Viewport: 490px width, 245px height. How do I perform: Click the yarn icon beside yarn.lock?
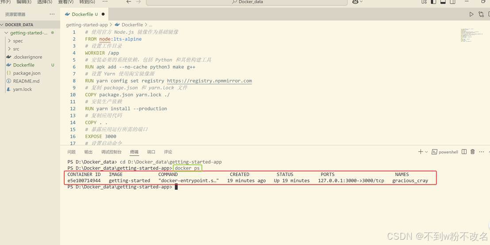(9, 89)
